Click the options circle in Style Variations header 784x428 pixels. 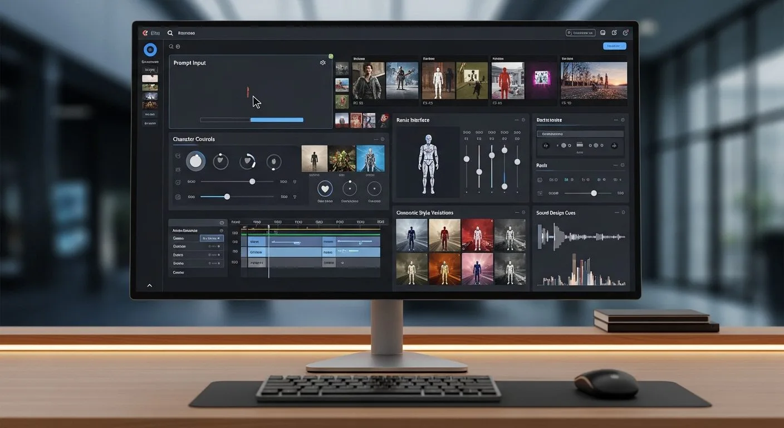tap(523, 213)
